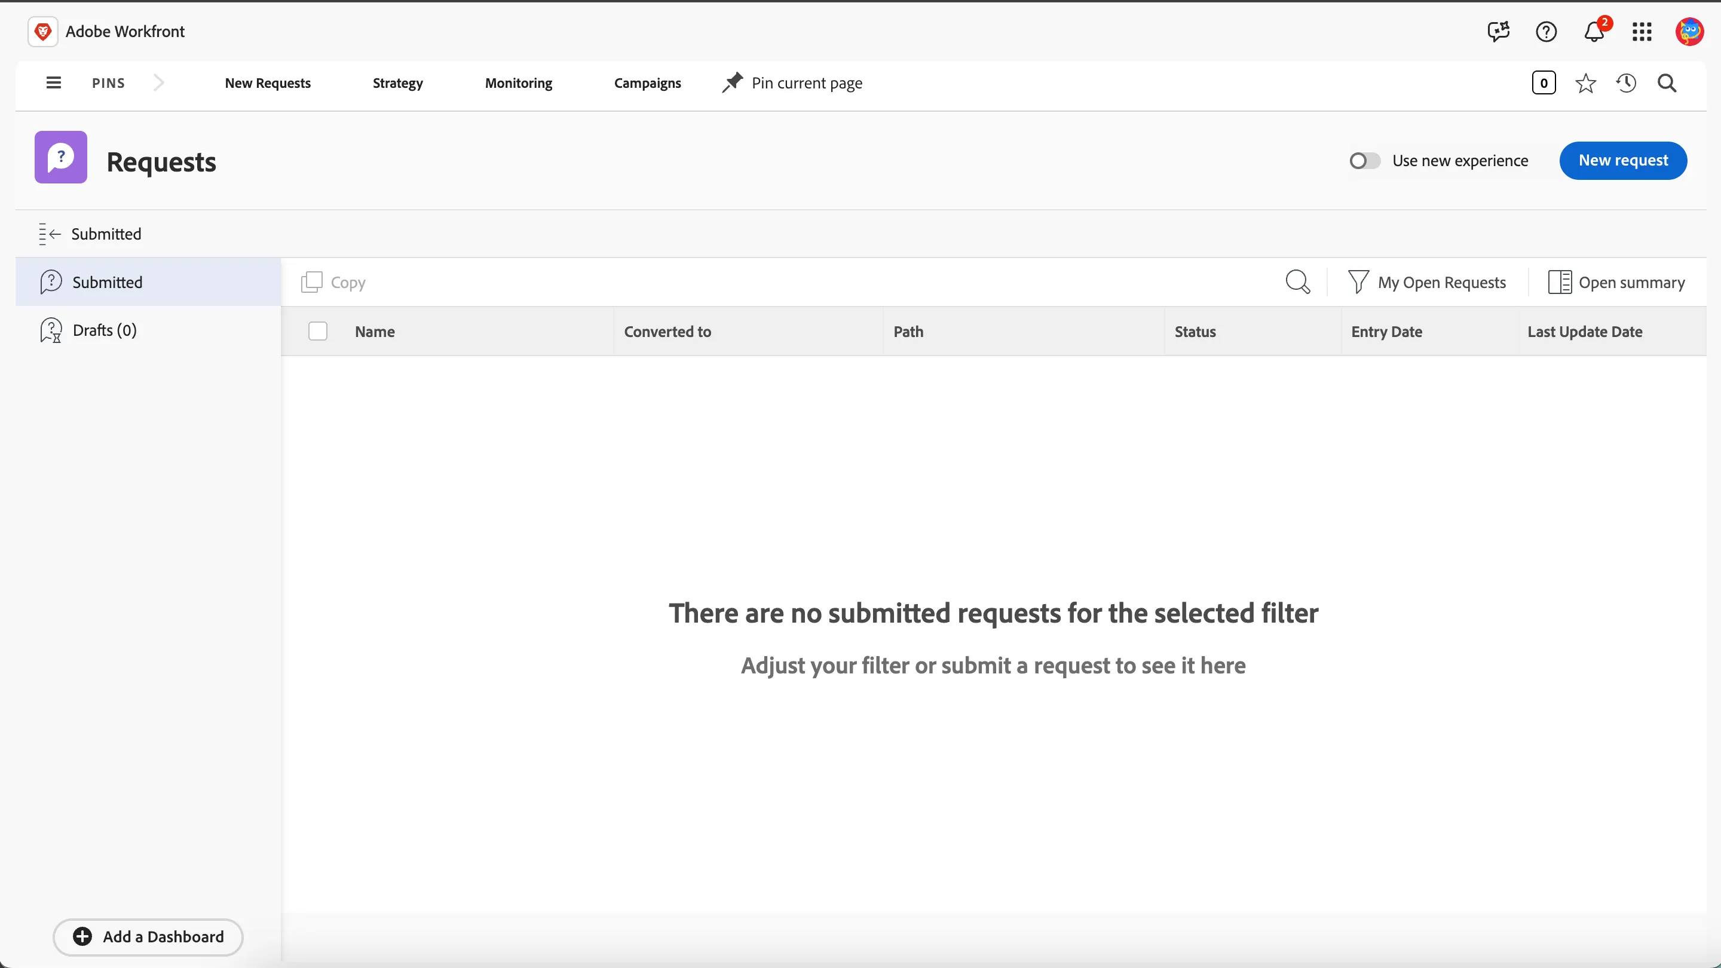The image size is (1721, 968).
Task: Open the user profile avatar
Action: 1689,32
